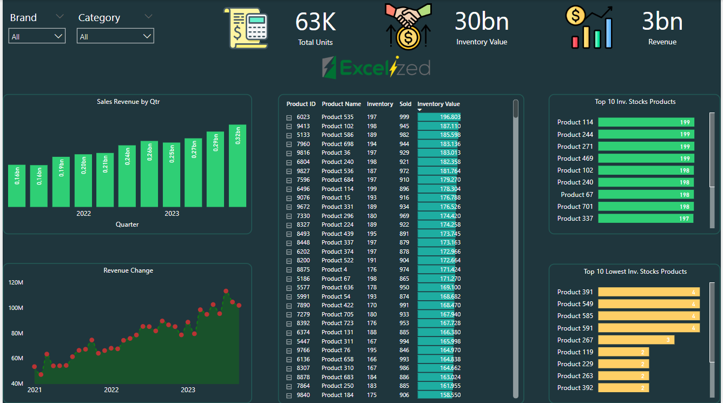This screenshot has height=403, width=723.
Task: Expand row for Product ID 6496
Action: tap(289, 189)
